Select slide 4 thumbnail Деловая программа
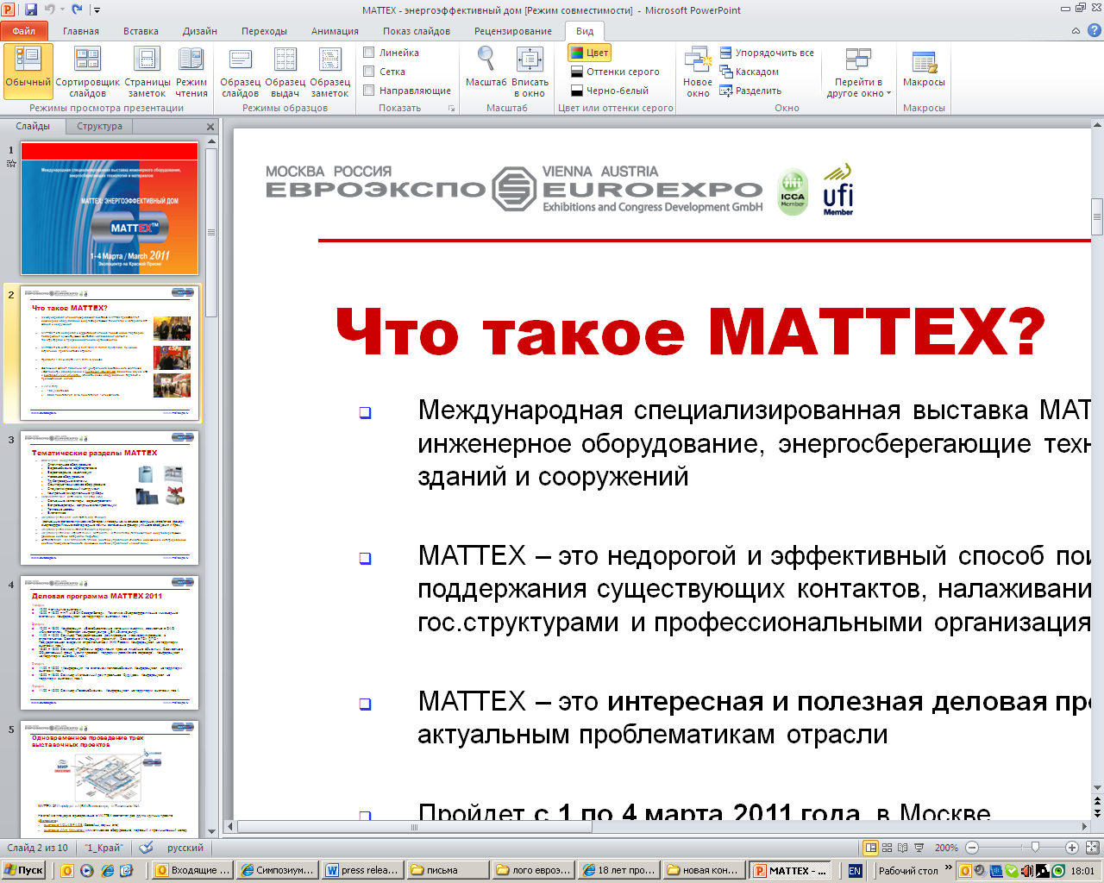This screenshot has width=1104, height=883. [110, 643]
